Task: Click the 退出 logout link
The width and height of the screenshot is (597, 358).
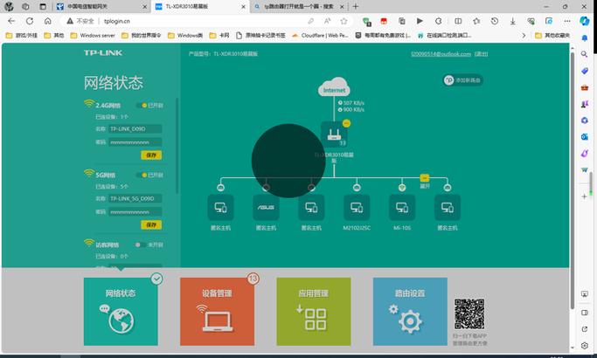Action: (481, 54)
